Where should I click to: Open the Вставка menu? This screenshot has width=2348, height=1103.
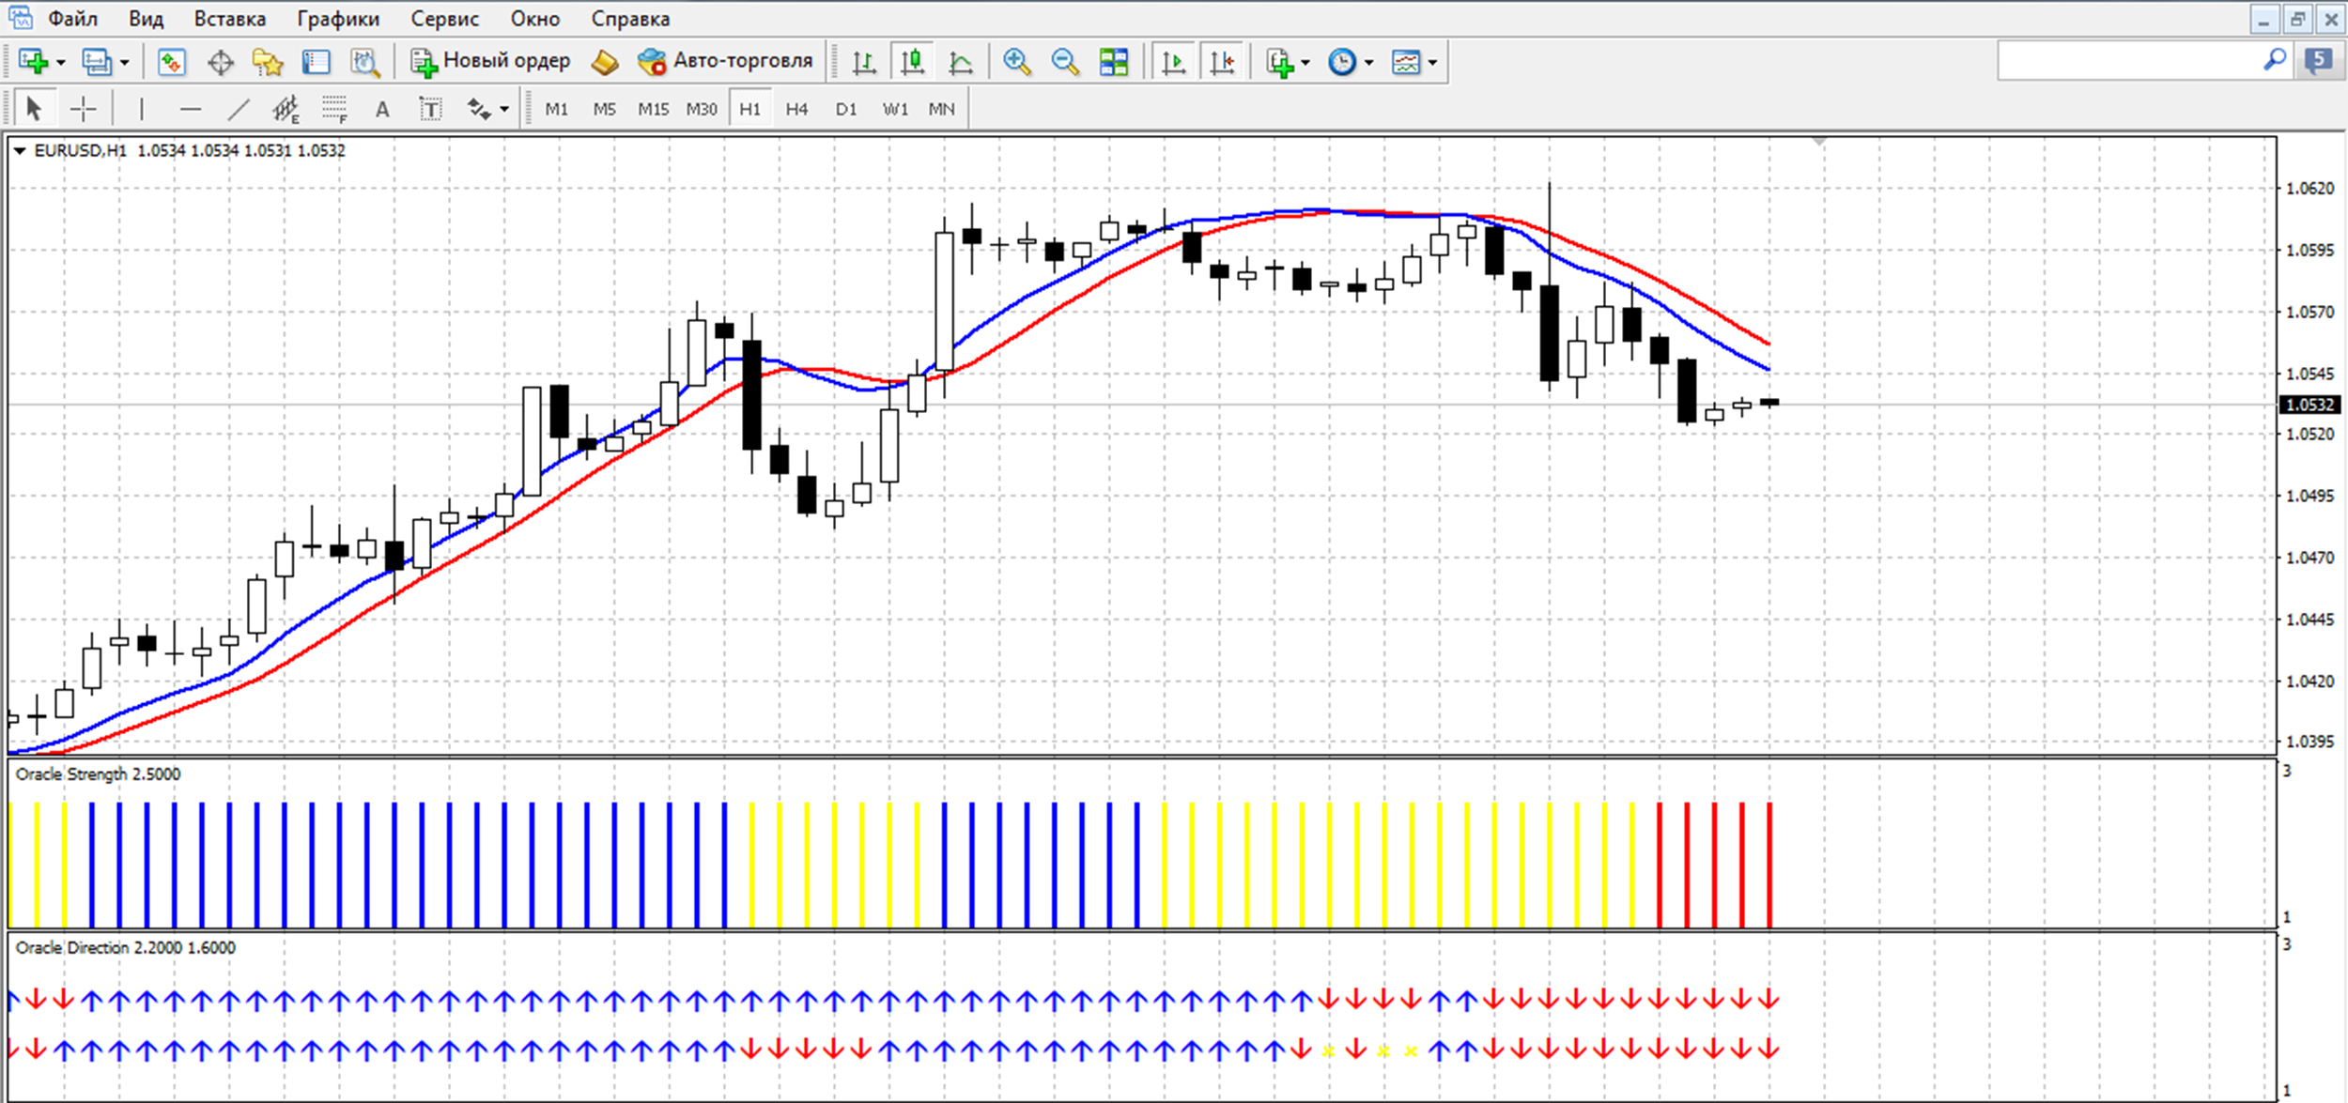tap(230, 19)
